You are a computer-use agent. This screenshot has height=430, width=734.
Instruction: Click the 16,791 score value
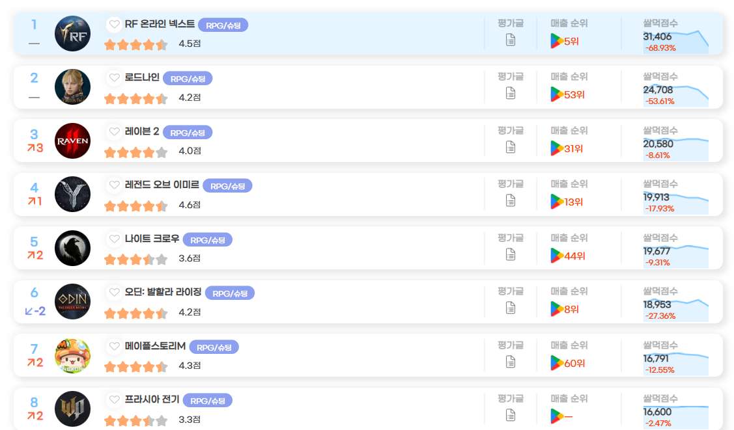click(x=655, y=358)
